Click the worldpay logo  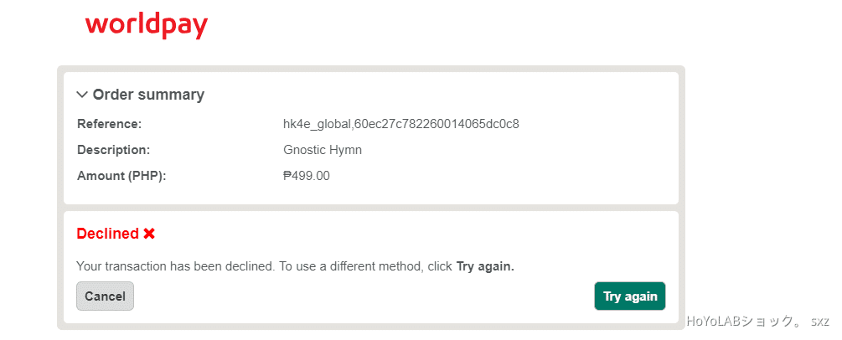(146, 25)
